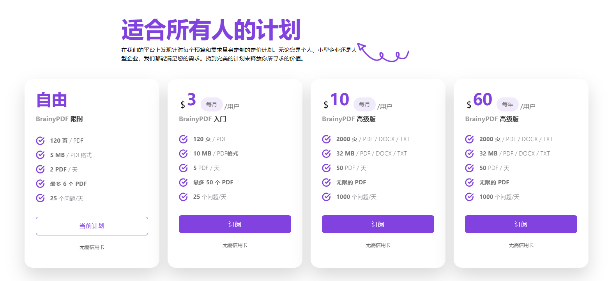The height and width of the screenshot is (281, 615).
Task: Click "BrainyPDF 高级版" name in the $10 card
Action: 349,119
